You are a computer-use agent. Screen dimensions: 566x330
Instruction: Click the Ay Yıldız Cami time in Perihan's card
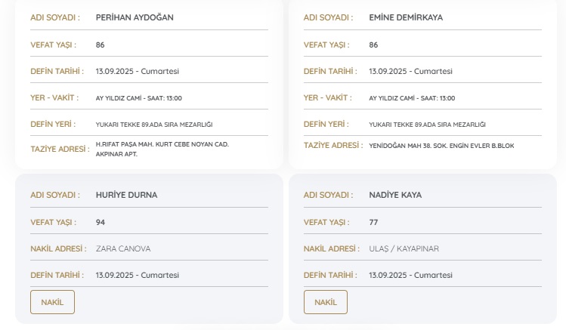pos(138,98)
